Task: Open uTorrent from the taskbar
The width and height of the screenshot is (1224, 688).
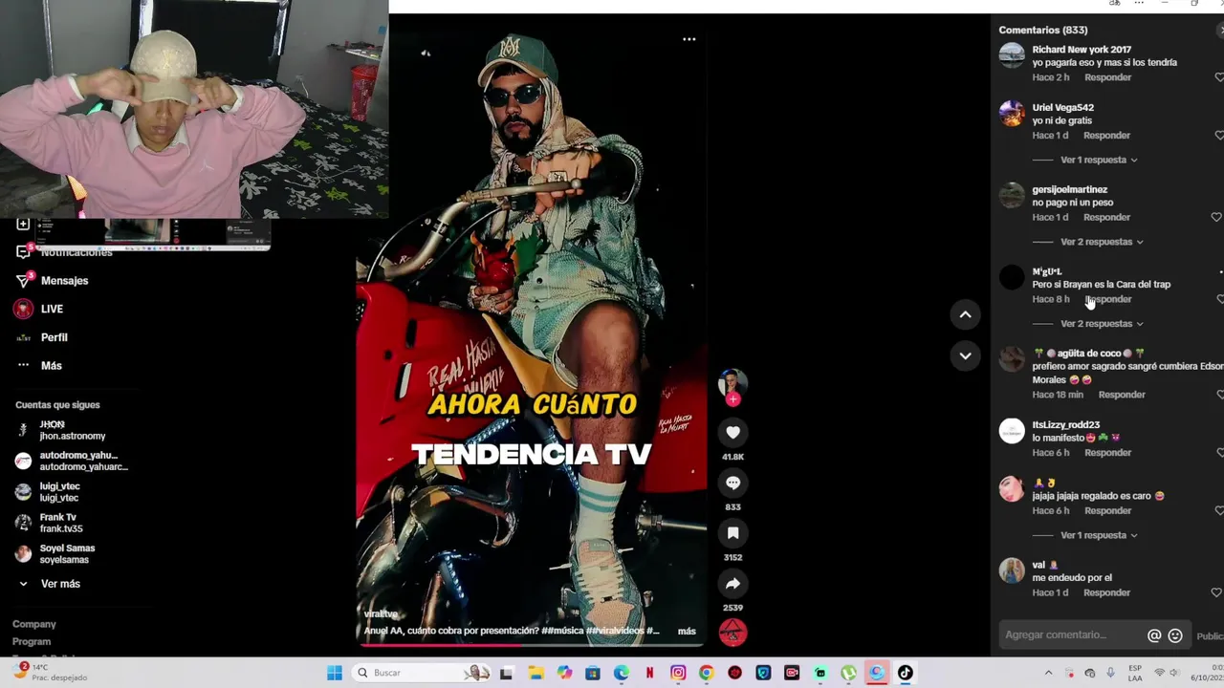Action: (x=848, y=673)
